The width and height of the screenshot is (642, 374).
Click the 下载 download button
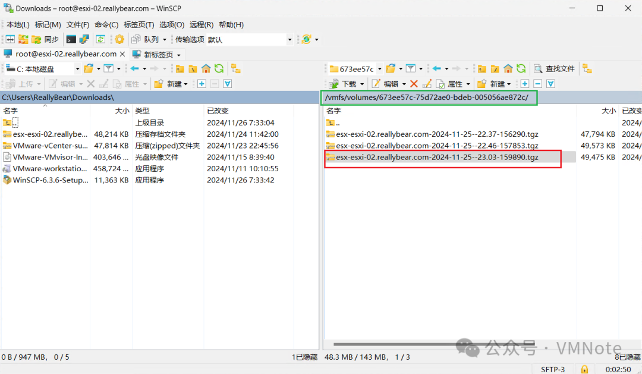click(343, 84)
